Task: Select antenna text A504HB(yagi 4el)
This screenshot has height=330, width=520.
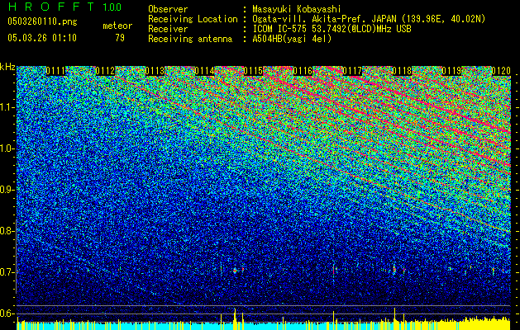Action: [292, 39]
